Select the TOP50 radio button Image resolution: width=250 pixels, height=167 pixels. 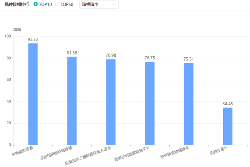point(57,4)
